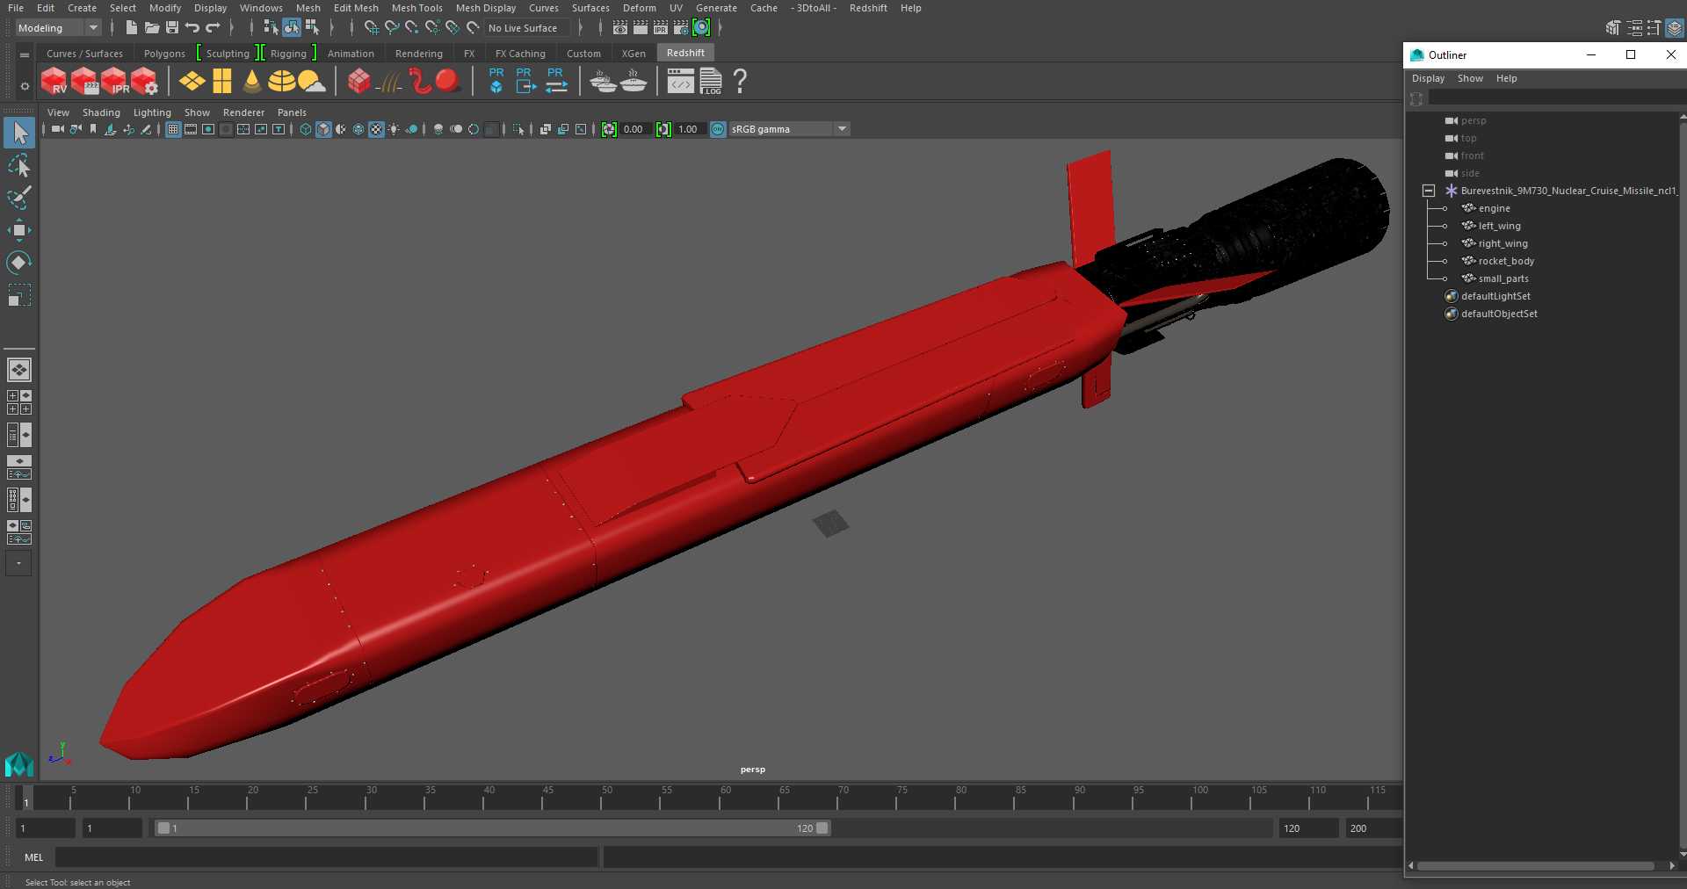Select left_wing node in Outliner
The height and width of the screenshot is (889, 1687).
(x=1499, y=226)
